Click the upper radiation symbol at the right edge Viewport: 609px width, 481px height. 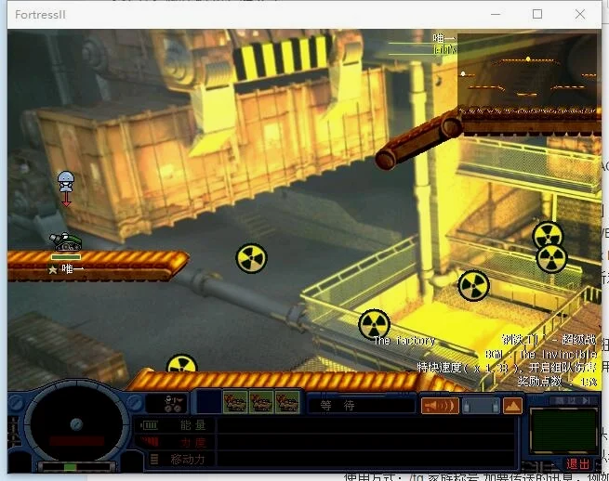(548, 235)
